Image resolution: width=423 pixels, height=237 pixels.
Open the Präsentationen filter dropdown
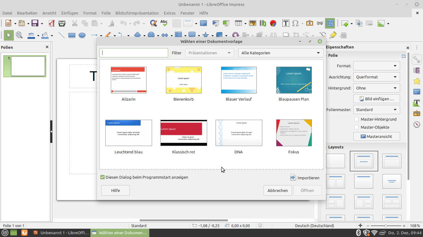pyautogui.click(x=210, y=53)
